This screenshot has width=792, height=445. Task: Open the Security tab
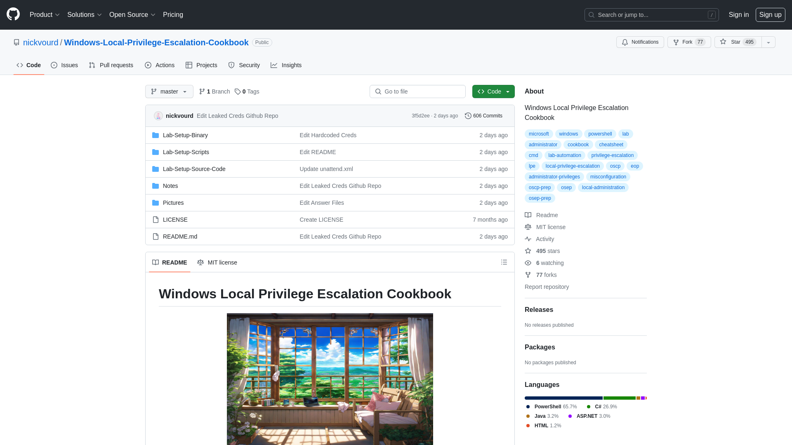[244, 65]
